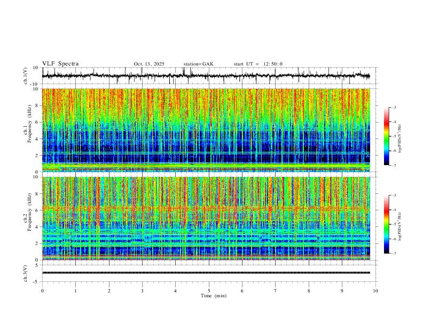This screenshot has width=423, height=326.
Task: Click the date 'Oct. 13, 2025'
Action: tap(149, 64)
